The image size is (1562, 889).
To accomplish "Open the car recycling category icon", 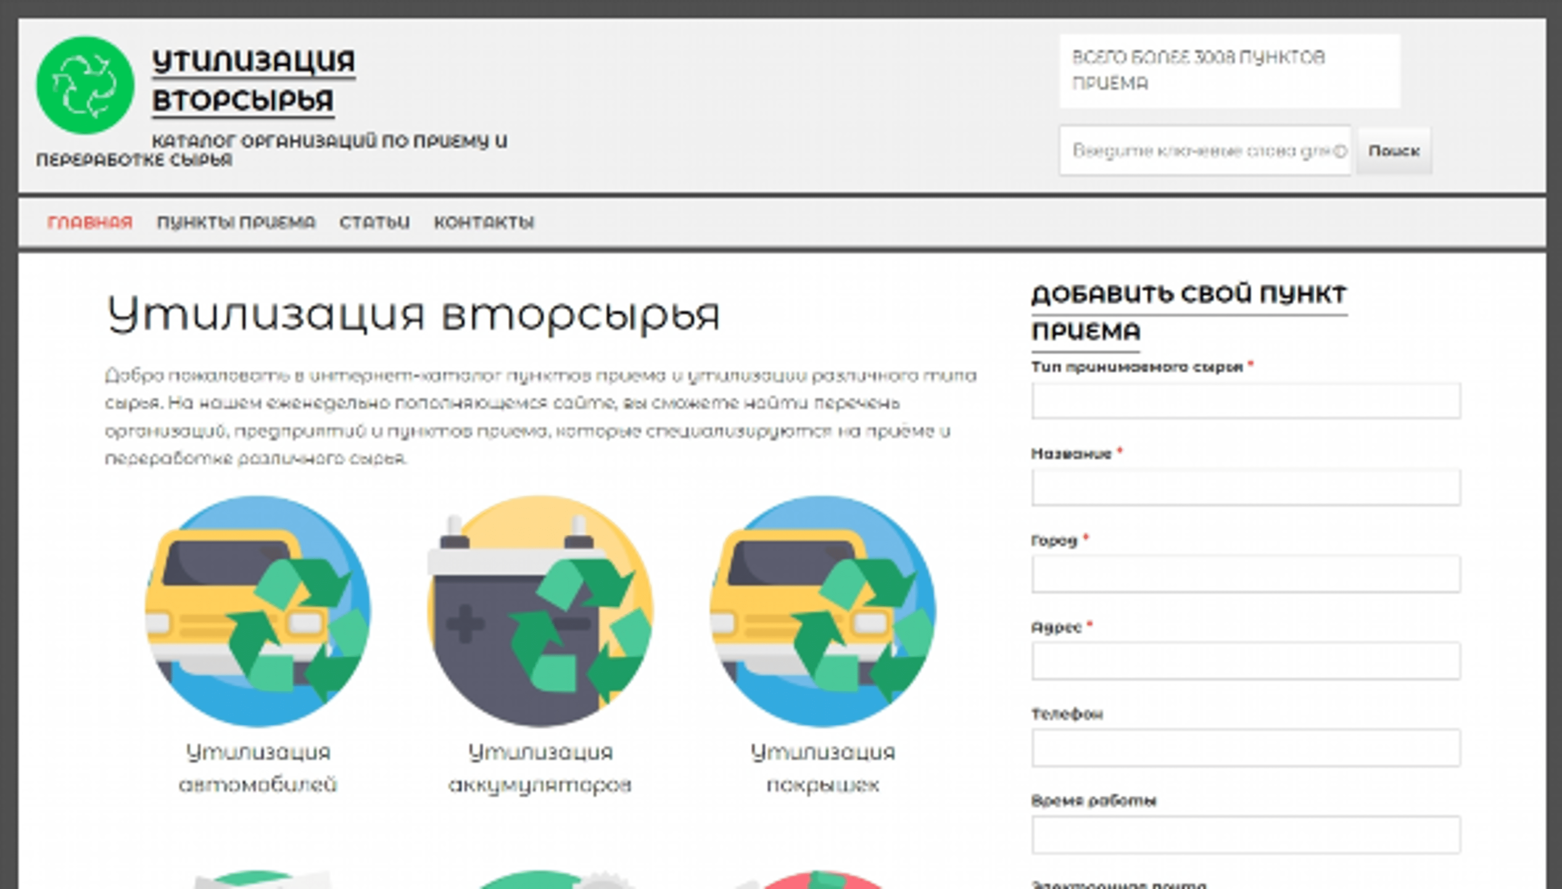I will [x=257, y=610].
